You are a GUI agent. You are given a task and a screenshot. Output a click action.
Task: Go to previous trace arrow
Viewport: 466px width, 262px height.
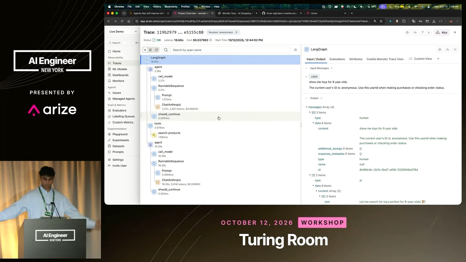coord(423,32)
